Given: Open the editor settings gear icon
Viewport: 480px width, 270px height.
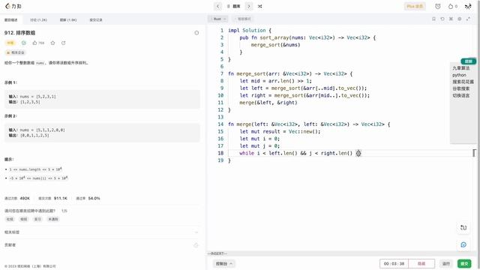Looking at the screenshot, I should coord(460,19).
